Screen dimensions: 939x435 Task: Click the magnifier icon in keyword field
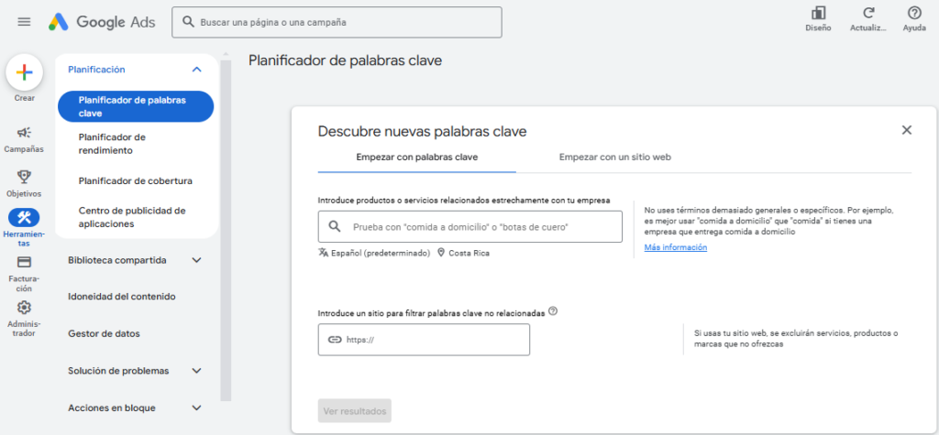[335, 227]
